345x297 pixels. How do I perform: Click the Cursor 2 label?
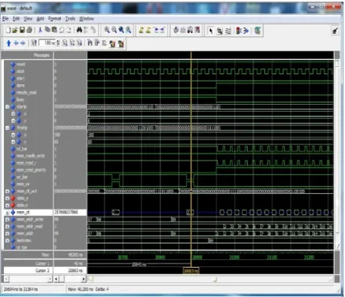43,270
